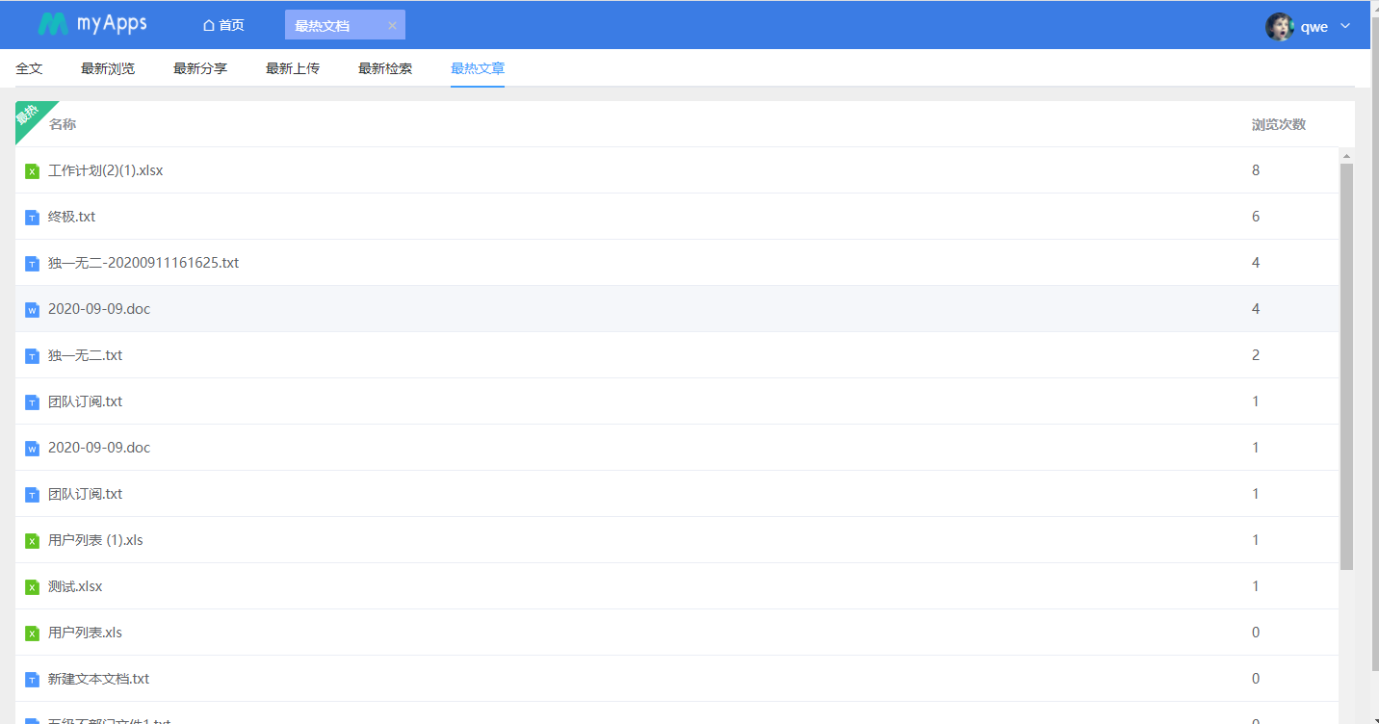1379x724 pixels.
Task: Click the txt icon for 新建文本文档.txt
Action: [32, 680]
